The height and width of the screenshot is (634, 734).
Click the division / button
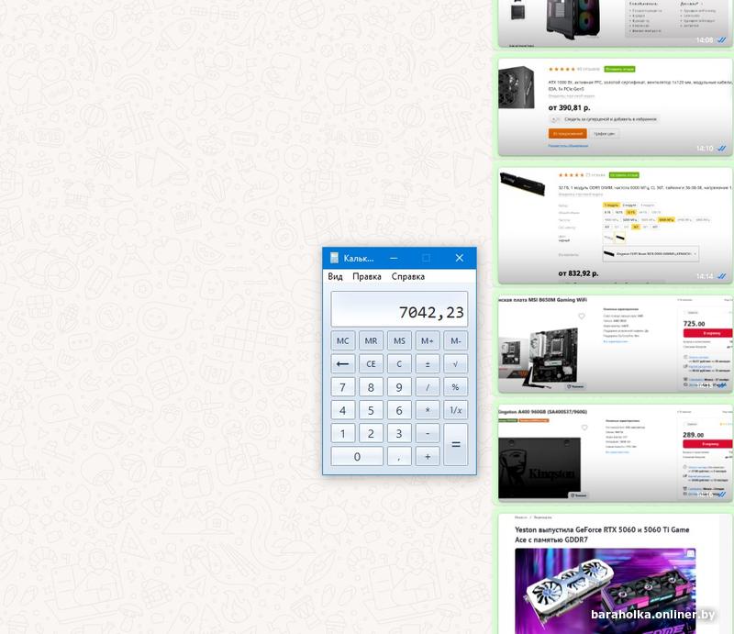[x=428, y=387]
